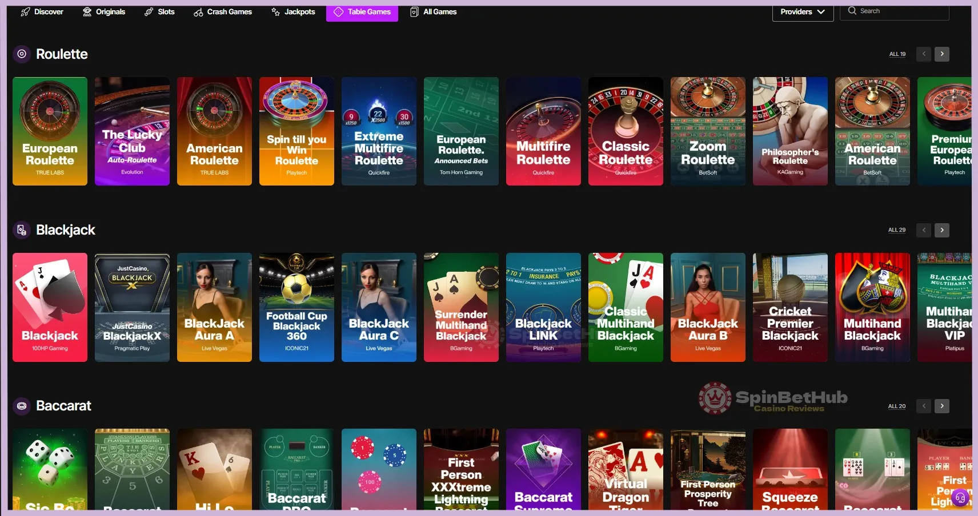Open the live chat support bubble
Screen dimensions: 978x516
tap(960, 498)
